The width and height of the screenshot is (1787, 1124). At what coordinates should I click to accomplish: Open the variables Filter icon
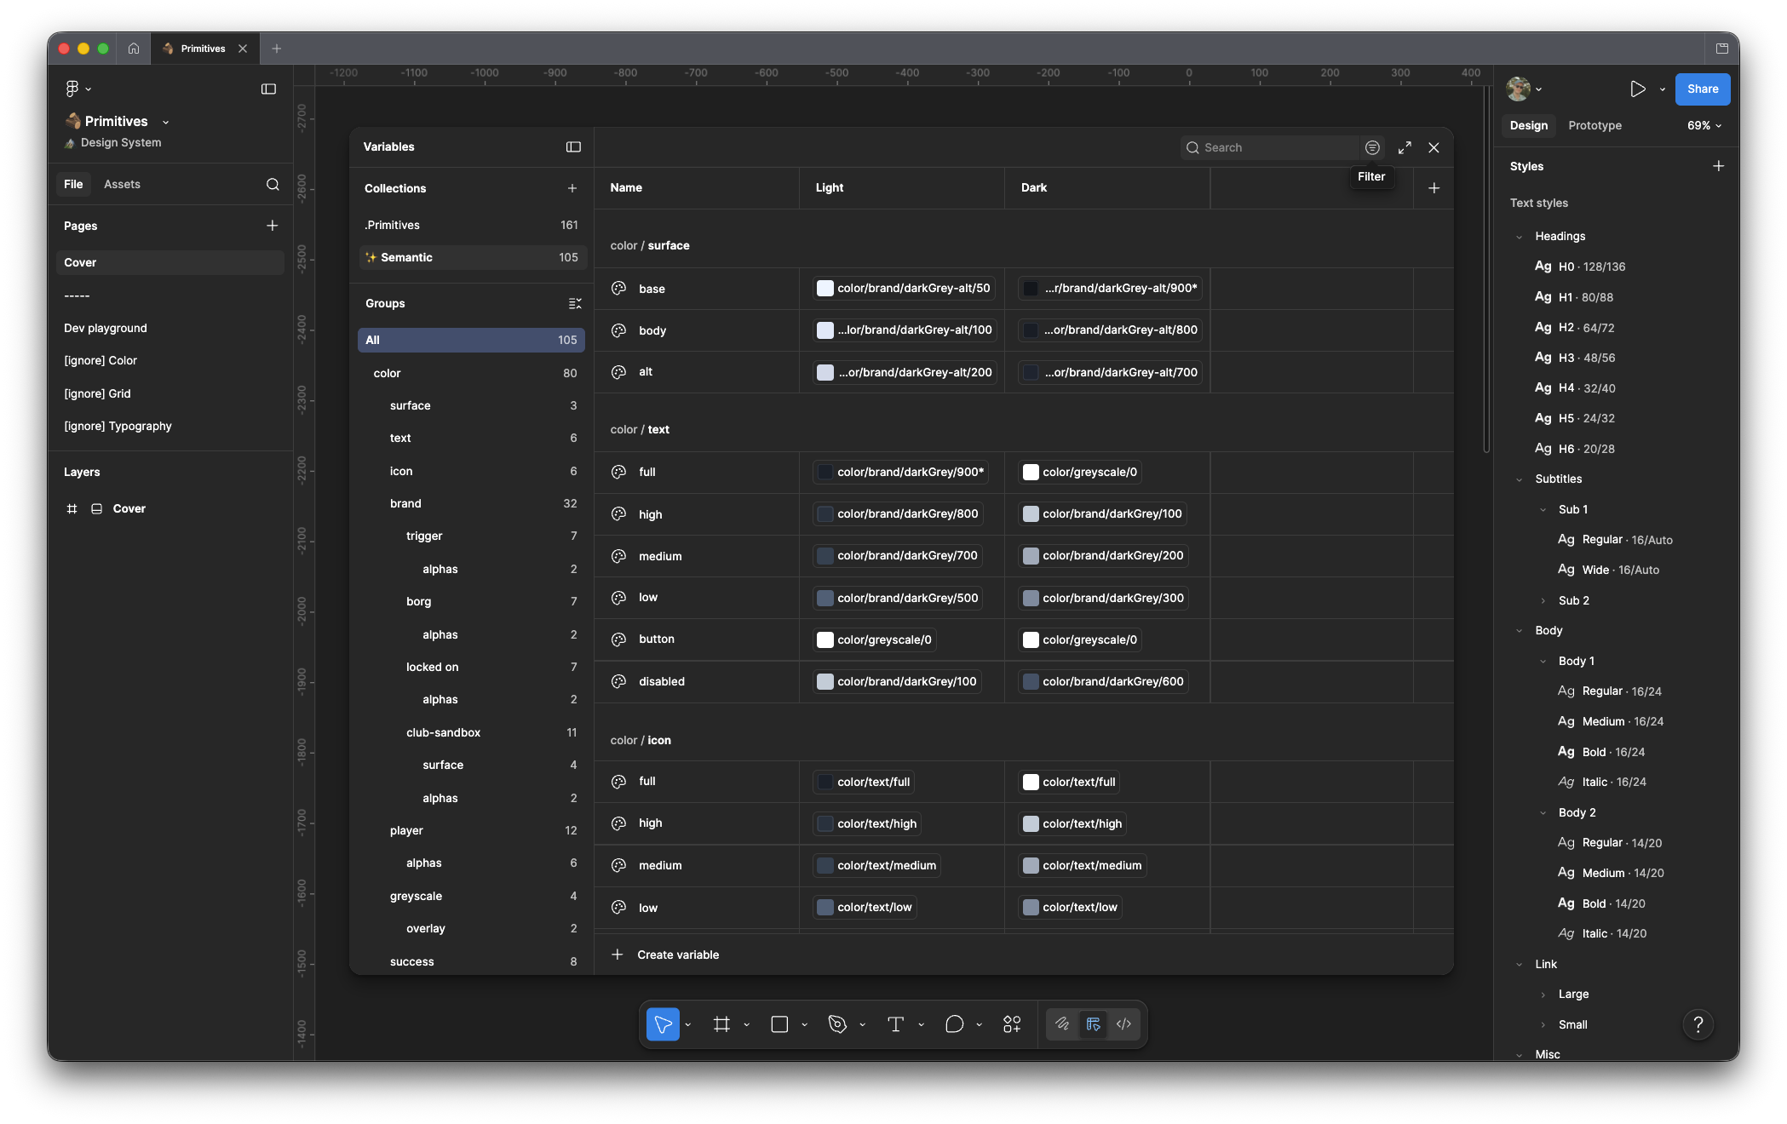click(1372, 147)
